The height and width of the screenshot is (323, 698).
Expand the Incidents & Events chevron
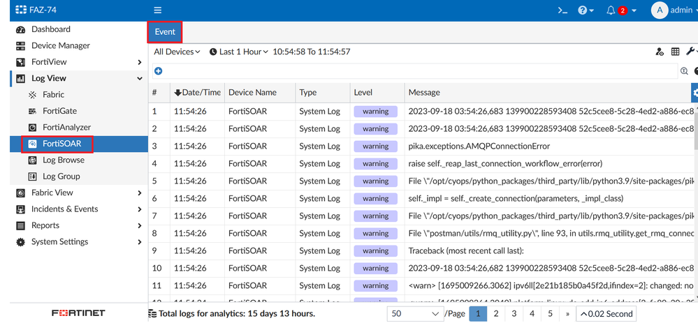[x=140, y=209]
